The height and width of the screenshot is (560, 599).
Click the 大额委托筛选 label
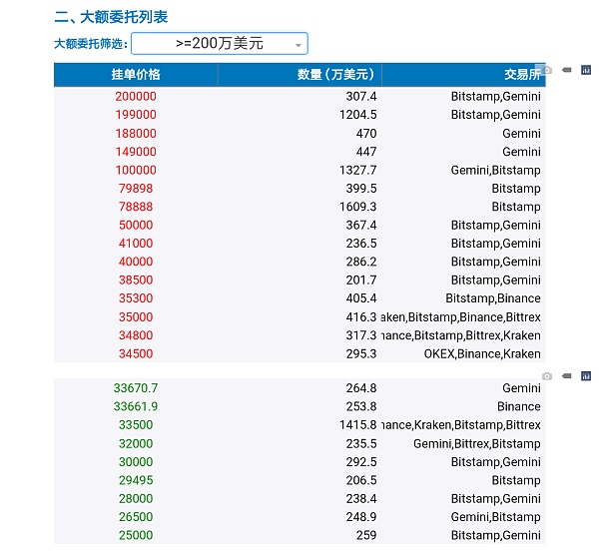click(91, 44)
